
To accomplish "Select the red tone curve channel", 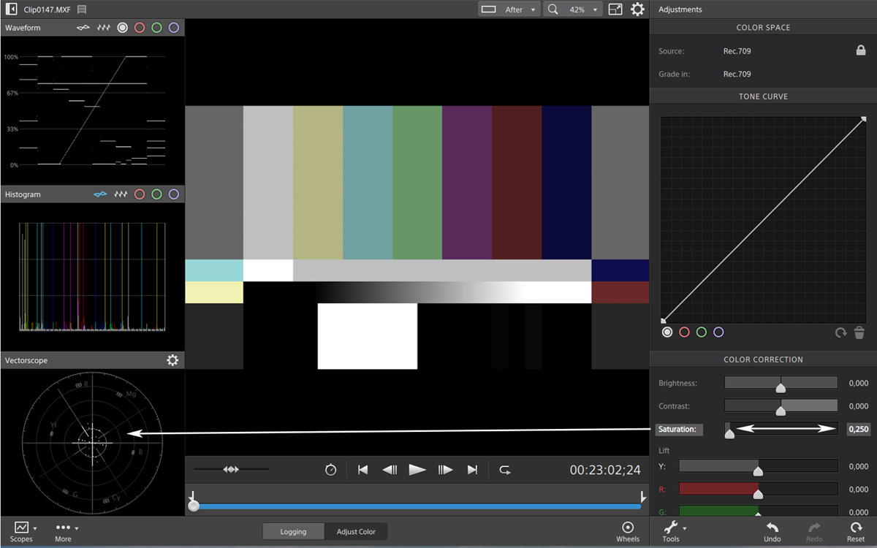I will (x=684, y=332).
